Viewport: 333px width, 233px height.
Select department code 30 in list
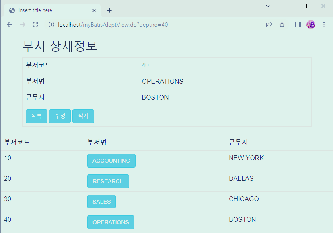click(8, 199)
